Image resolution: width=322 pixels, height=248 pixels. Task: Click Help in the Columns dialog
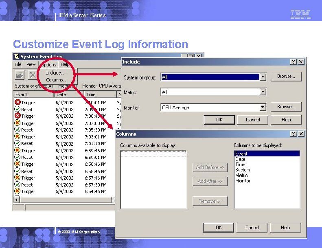[x=285, y=228]
